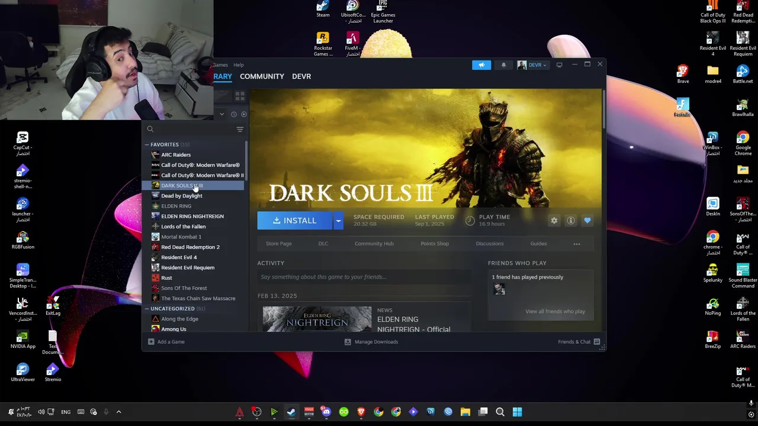758x426 pixels.
Task: Open Google Chrome desktop shortcut
Action: (x=743, y=144)
